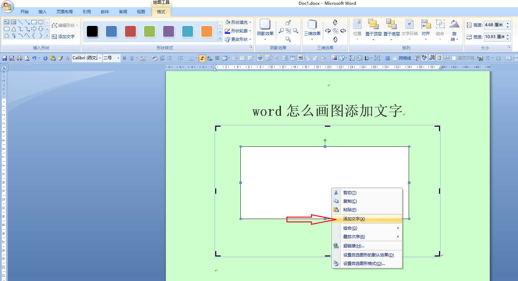This screenshot has height=281, width=518.
Task: Choose 超链接(H)... in context menu
Action: pyautogui.click(x=367, y=246)
